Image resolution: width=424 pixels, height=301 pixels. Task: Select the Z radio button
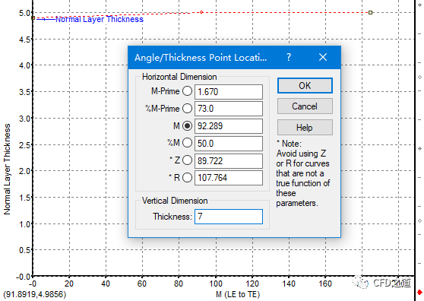click(x=187, y=160)
